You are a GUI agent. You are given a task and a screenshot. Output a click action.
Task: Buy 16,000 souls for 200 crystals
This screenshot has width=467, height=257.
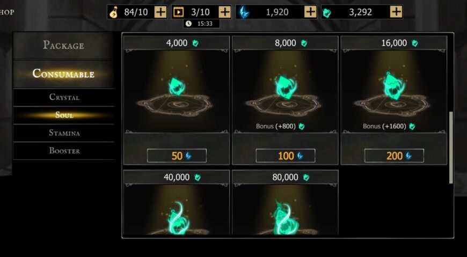(x=394, y=156)
